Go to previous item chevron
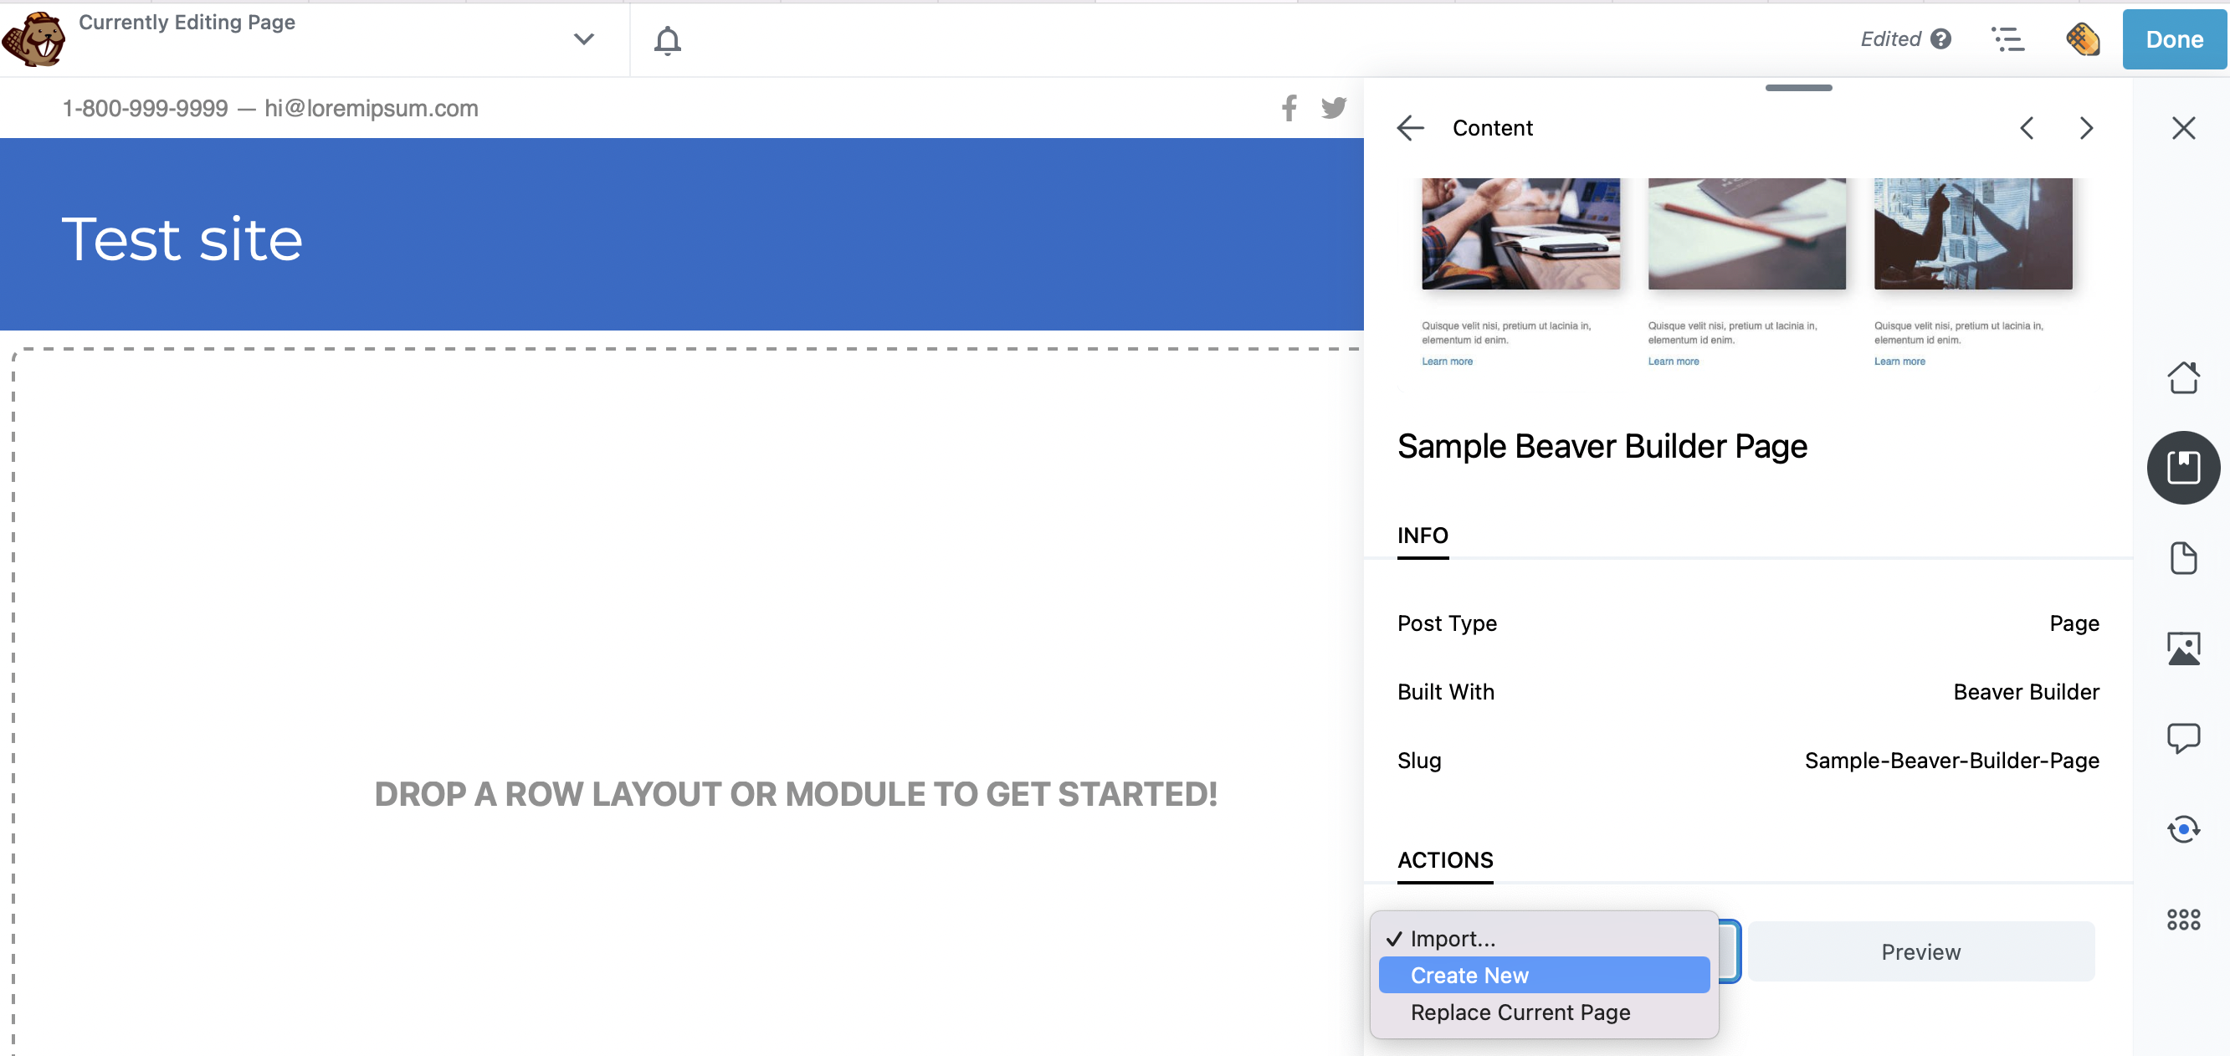The width and height of the screenshot is (2230, 1056). (2027, 128)
